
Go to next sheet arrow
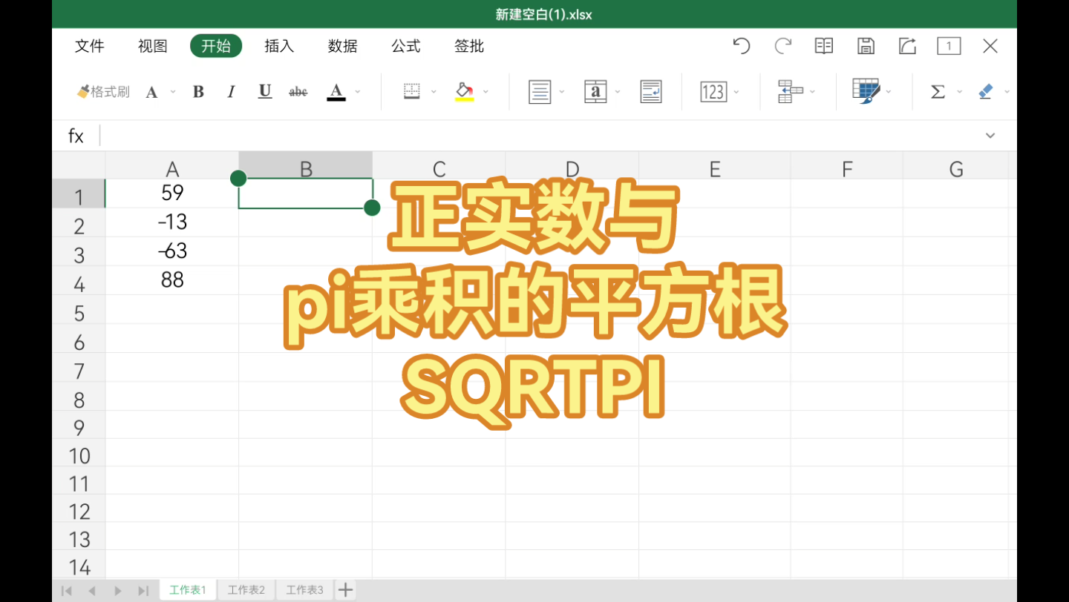point(117,591)
